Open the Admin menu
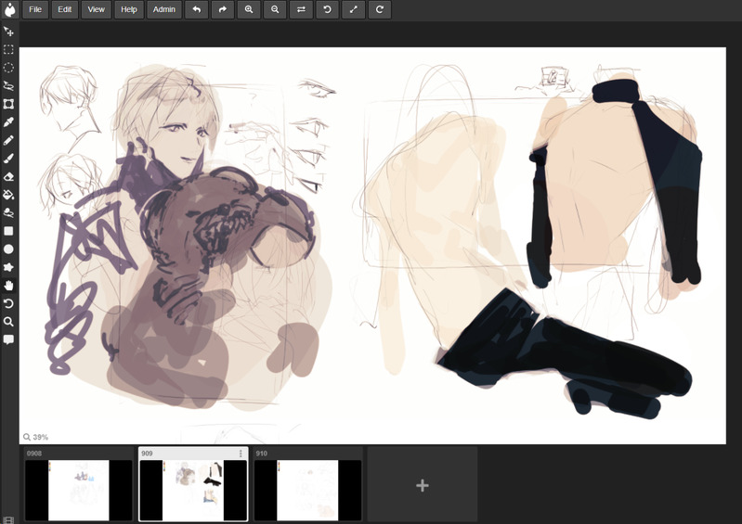Viewport: 742px width, 524px height. pos(164,9)
